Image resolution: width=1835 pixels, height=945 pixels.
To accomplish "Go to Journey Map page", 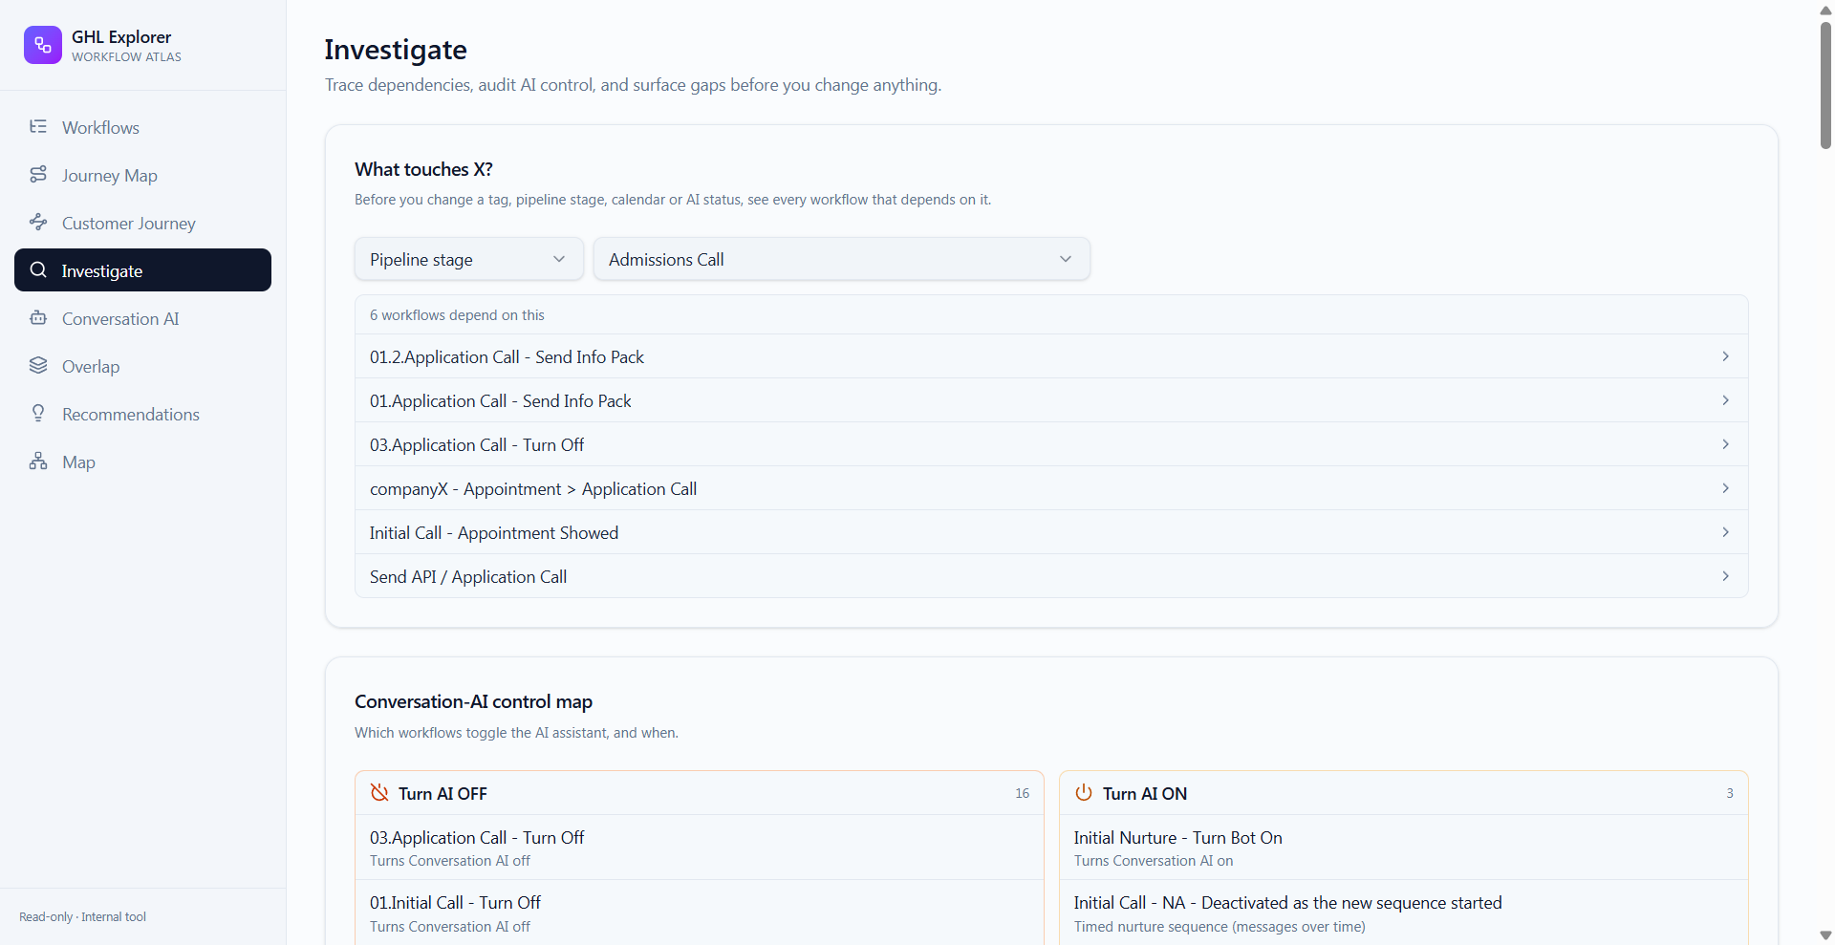I will [x=142, y=175].
